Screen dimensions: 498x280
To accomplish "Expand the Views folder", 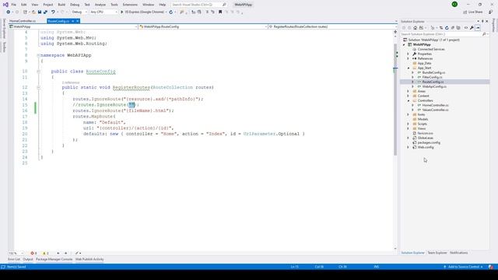I will (x=409, y=128).
